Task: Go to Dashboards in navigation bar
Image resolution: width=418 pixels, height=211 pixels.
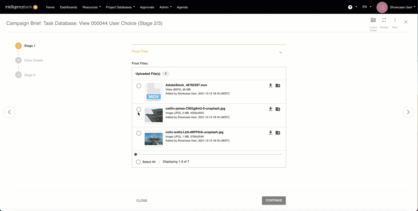Action: click(x=68, y=7)
